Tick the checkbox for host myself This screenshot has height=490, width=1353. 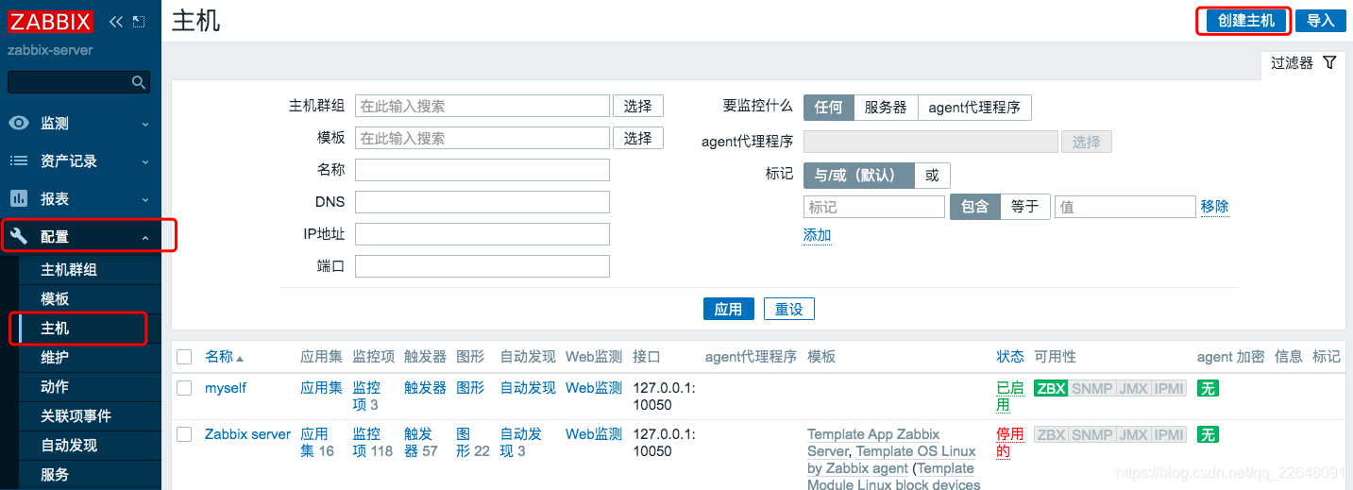tap(184, 388)
